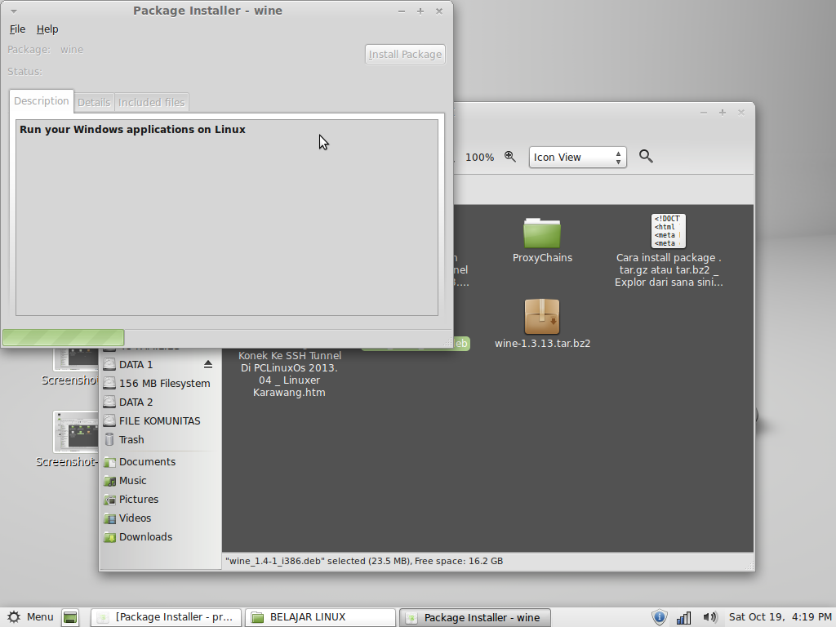836x627 pixels.
Task: Click the search magnifier icon in the toolbar
Action: [x=645, y=156]
